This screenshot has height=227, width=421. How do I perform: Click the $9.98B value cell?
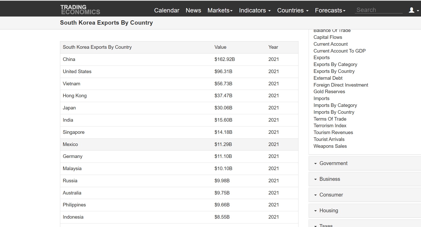coord(222,181)
